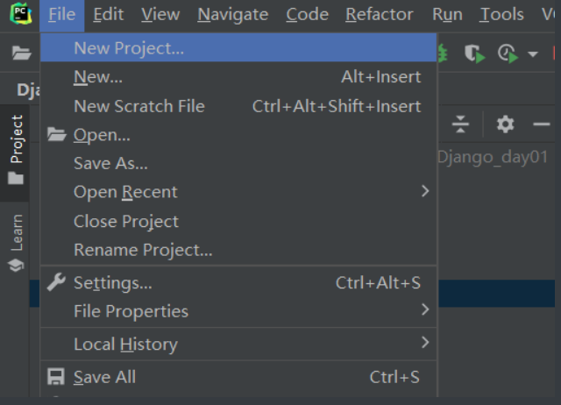Click the profiler run icon
Image resolution: width=561 pixels, height=405 pixels.
pos(508,53)
